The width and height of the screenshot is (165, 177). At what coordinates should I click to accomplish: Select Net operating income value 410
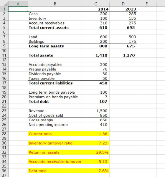(x=96, y=125)
